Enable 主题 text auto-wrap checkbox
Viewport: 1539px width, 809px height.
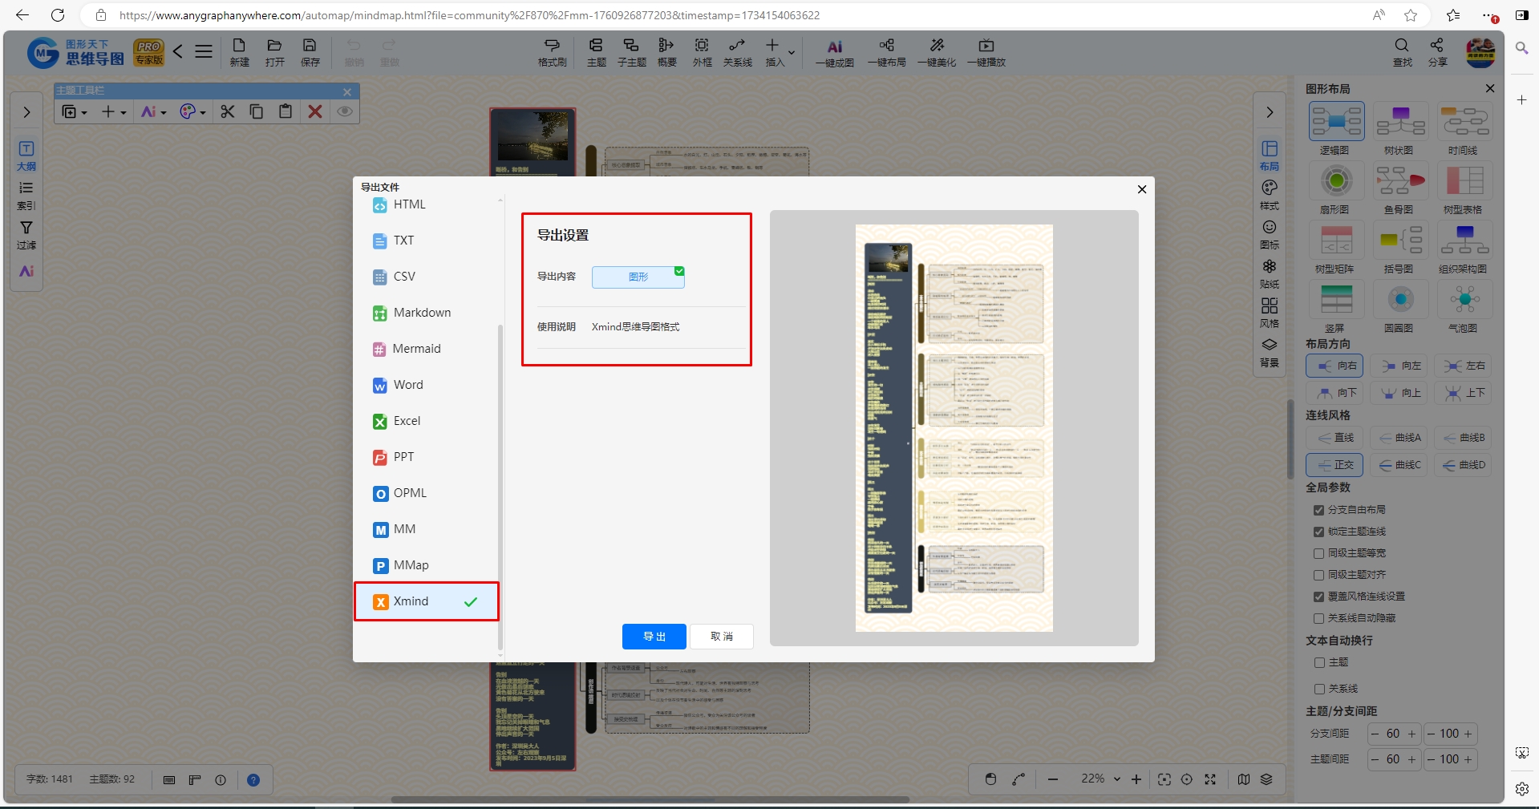click(1318, 662)
